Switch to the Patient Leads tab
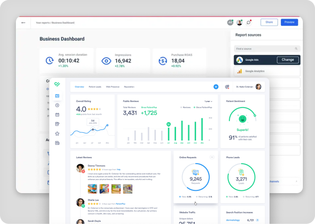 95,87
